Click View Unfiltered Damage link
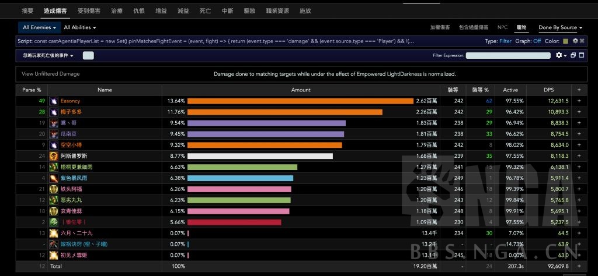This screenshot has width=598, height=276. click(51, 74)
